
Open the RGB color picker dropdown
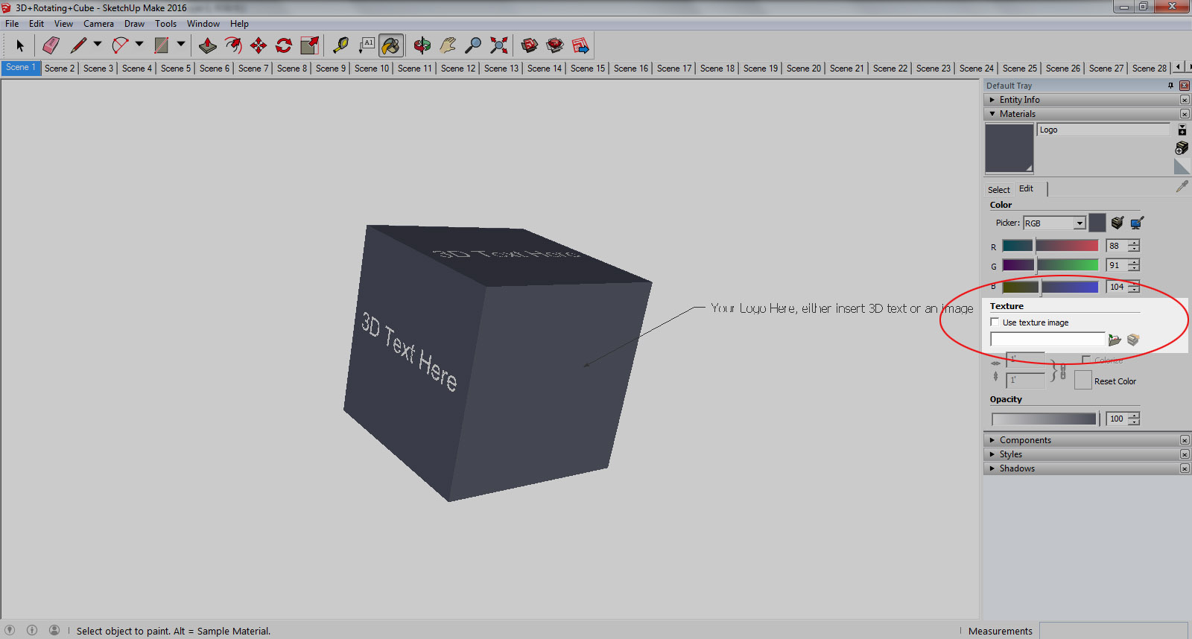tap(1079, 223)
